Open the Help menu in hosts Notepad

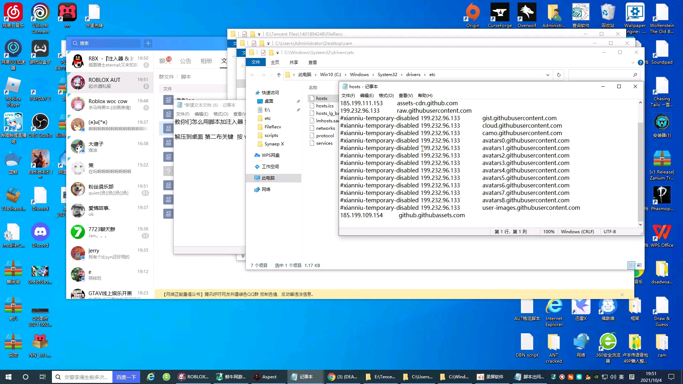click(x=425, y=95)
